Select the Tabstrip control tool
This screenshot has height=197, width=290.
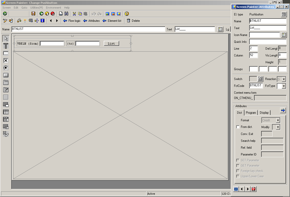coord(6,83)
